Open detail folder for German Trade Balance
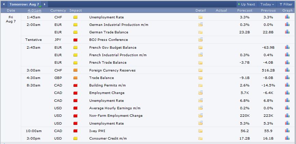Screen dimensions: 296x144 tap(200, 32)
